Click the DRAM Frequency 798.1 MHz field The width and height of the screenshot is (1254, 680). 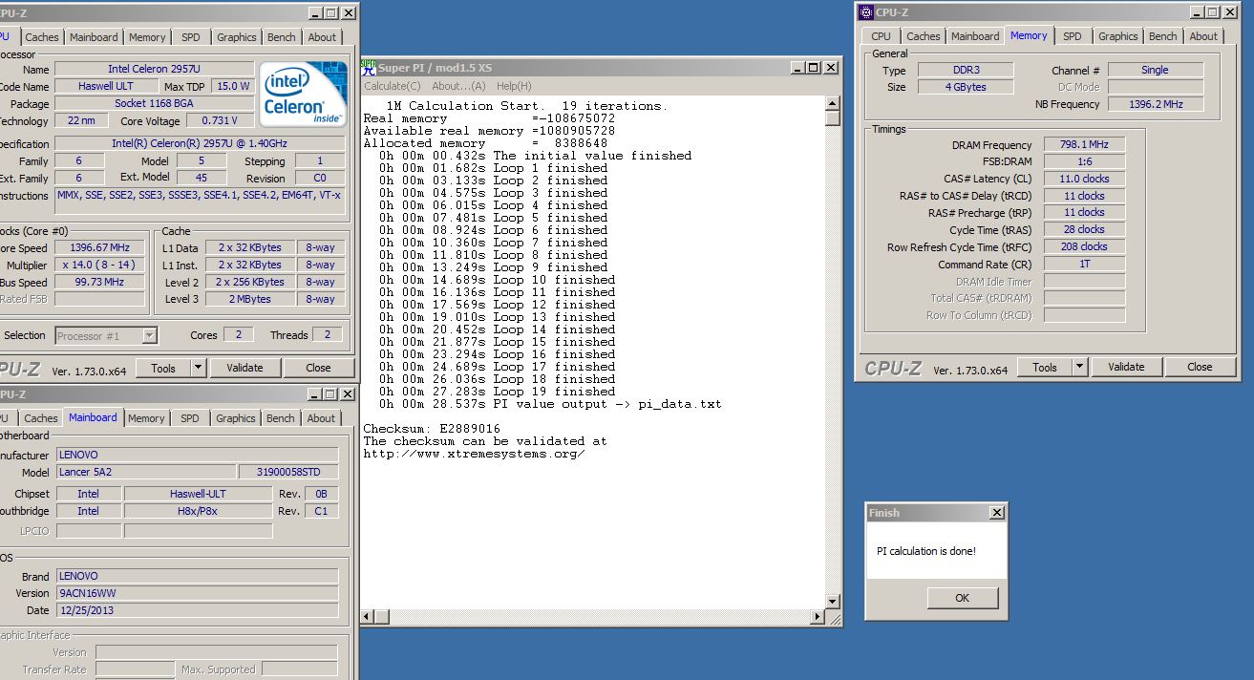1084,144
